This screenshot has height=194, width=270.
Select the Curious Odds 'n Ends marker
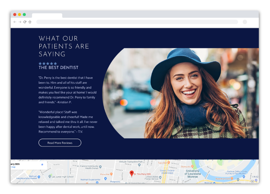244,176
